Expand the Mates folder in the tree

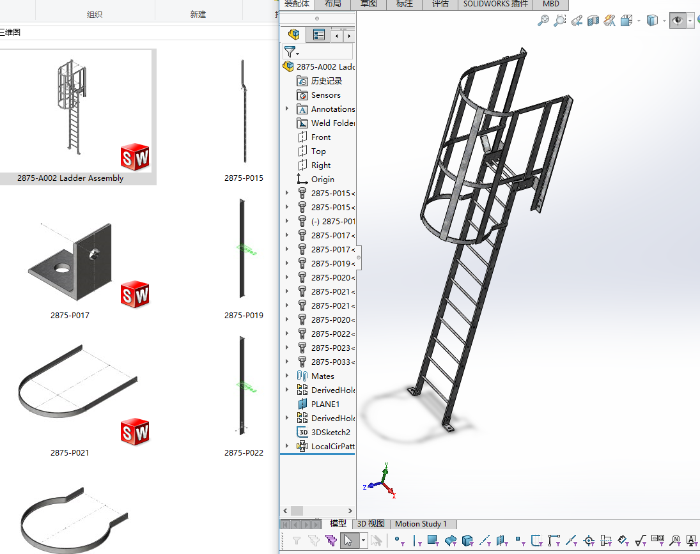pos(287,376)
